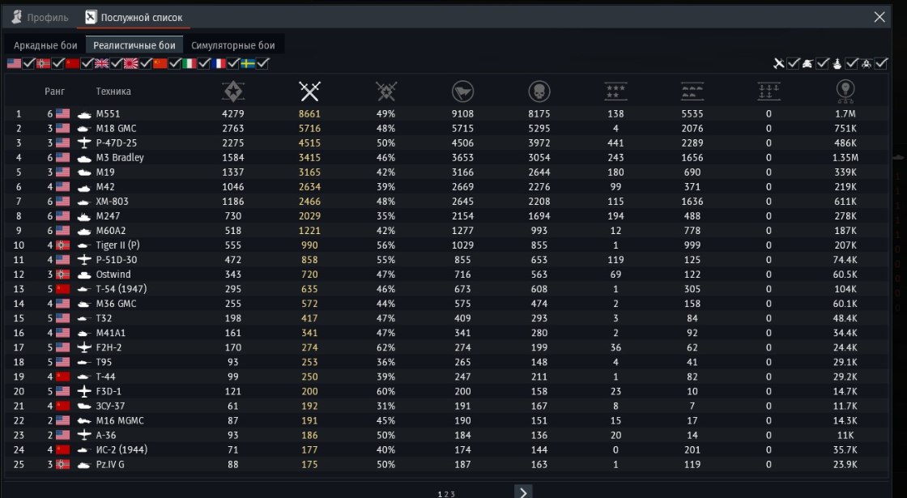Select the ИС-2 (1944) row
The height and width of the screenshot is (498, 907).
click(x=446, y=449)
